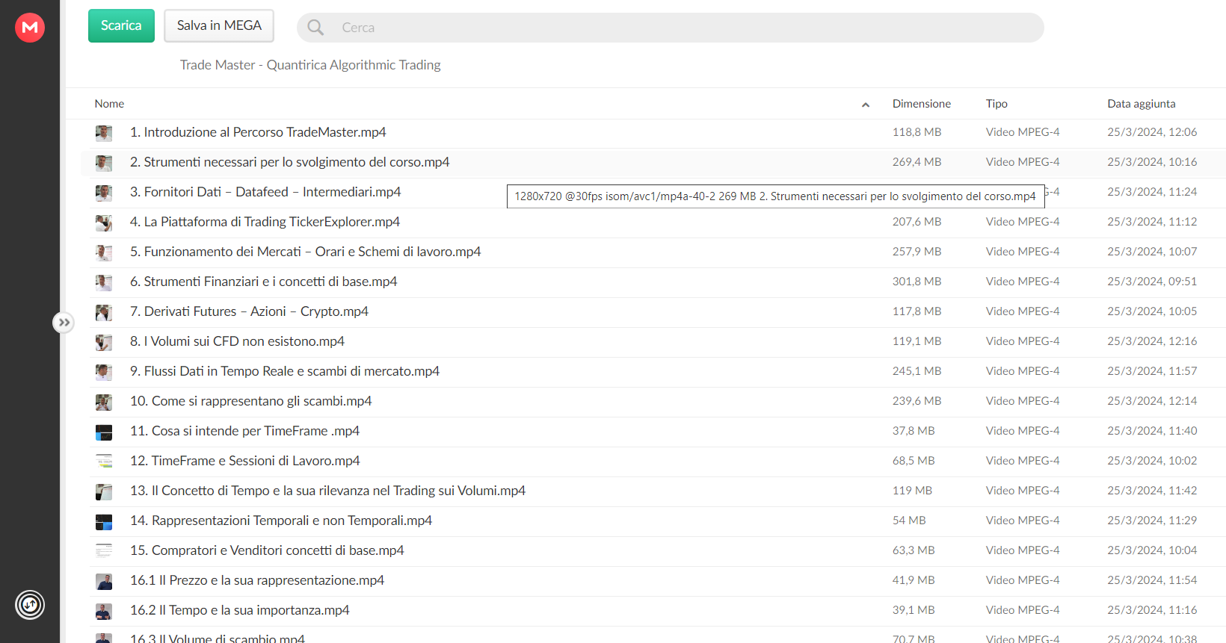The width and height of the screenshot is (1226, 643).
Task: Click the date '25/3/2024, 12:06'
Action: tap(1152, 132)
